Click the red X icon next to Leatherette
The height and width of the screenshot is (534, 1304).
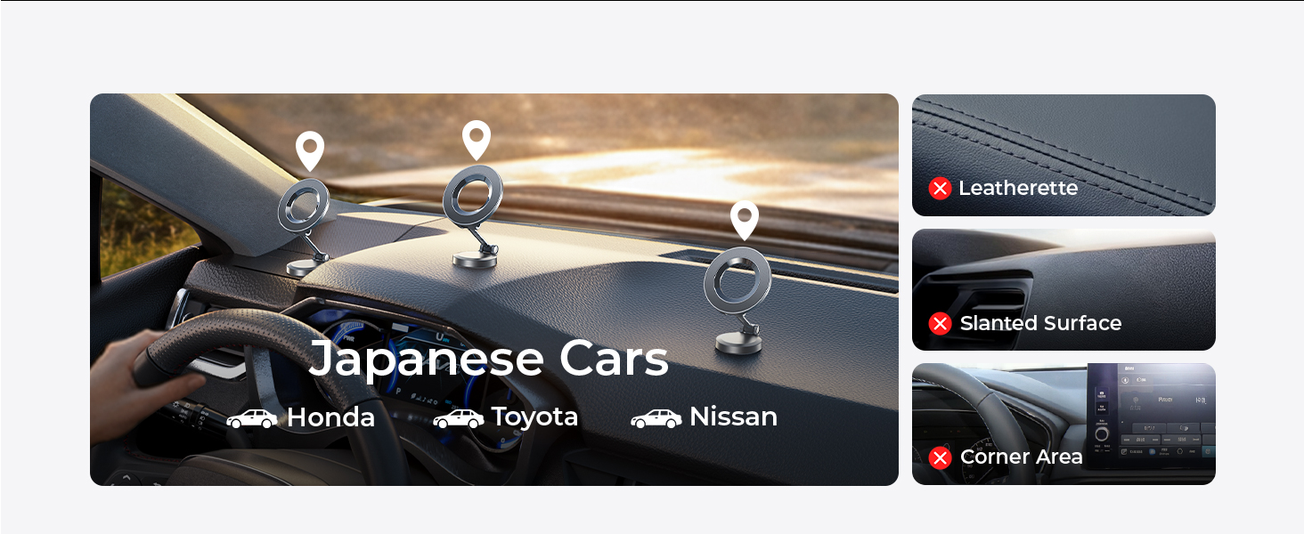940,188
